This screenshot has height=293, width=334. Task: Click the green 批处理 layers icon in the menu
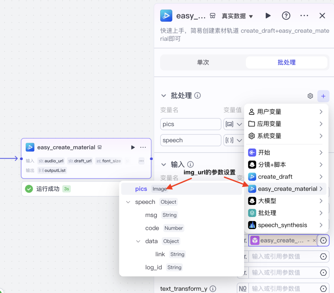pos(252,213)
